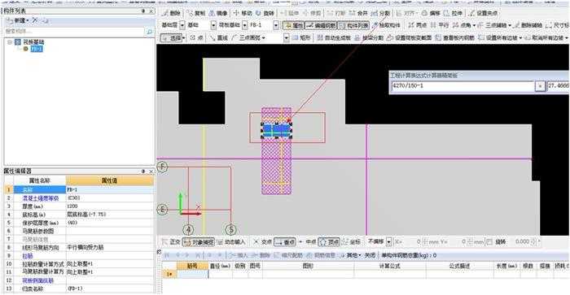
Task: Click the Parallel (平行) axis tool
Action: tap(440, 25)
